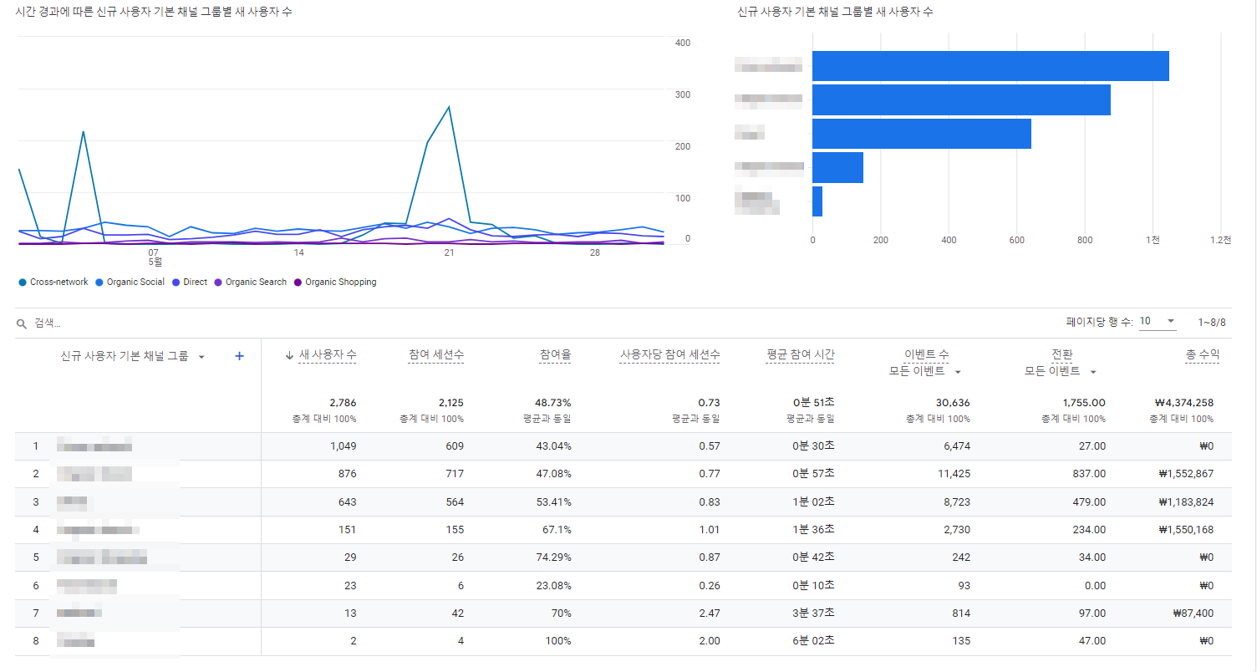Click the event count 11,425 cell
The image size is (1257, 672).
[954, 474]
